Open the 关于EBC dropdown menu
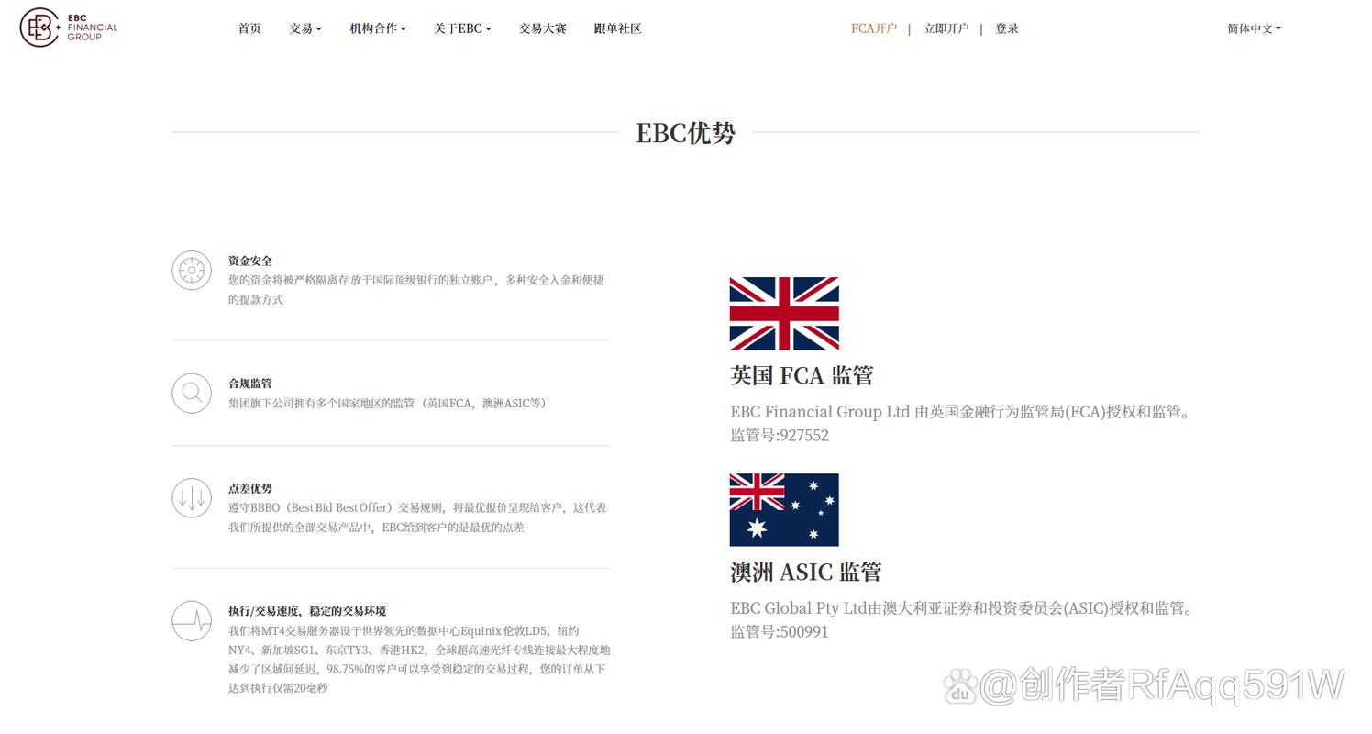Viewport: 1372px width, 734px height. 461,28
